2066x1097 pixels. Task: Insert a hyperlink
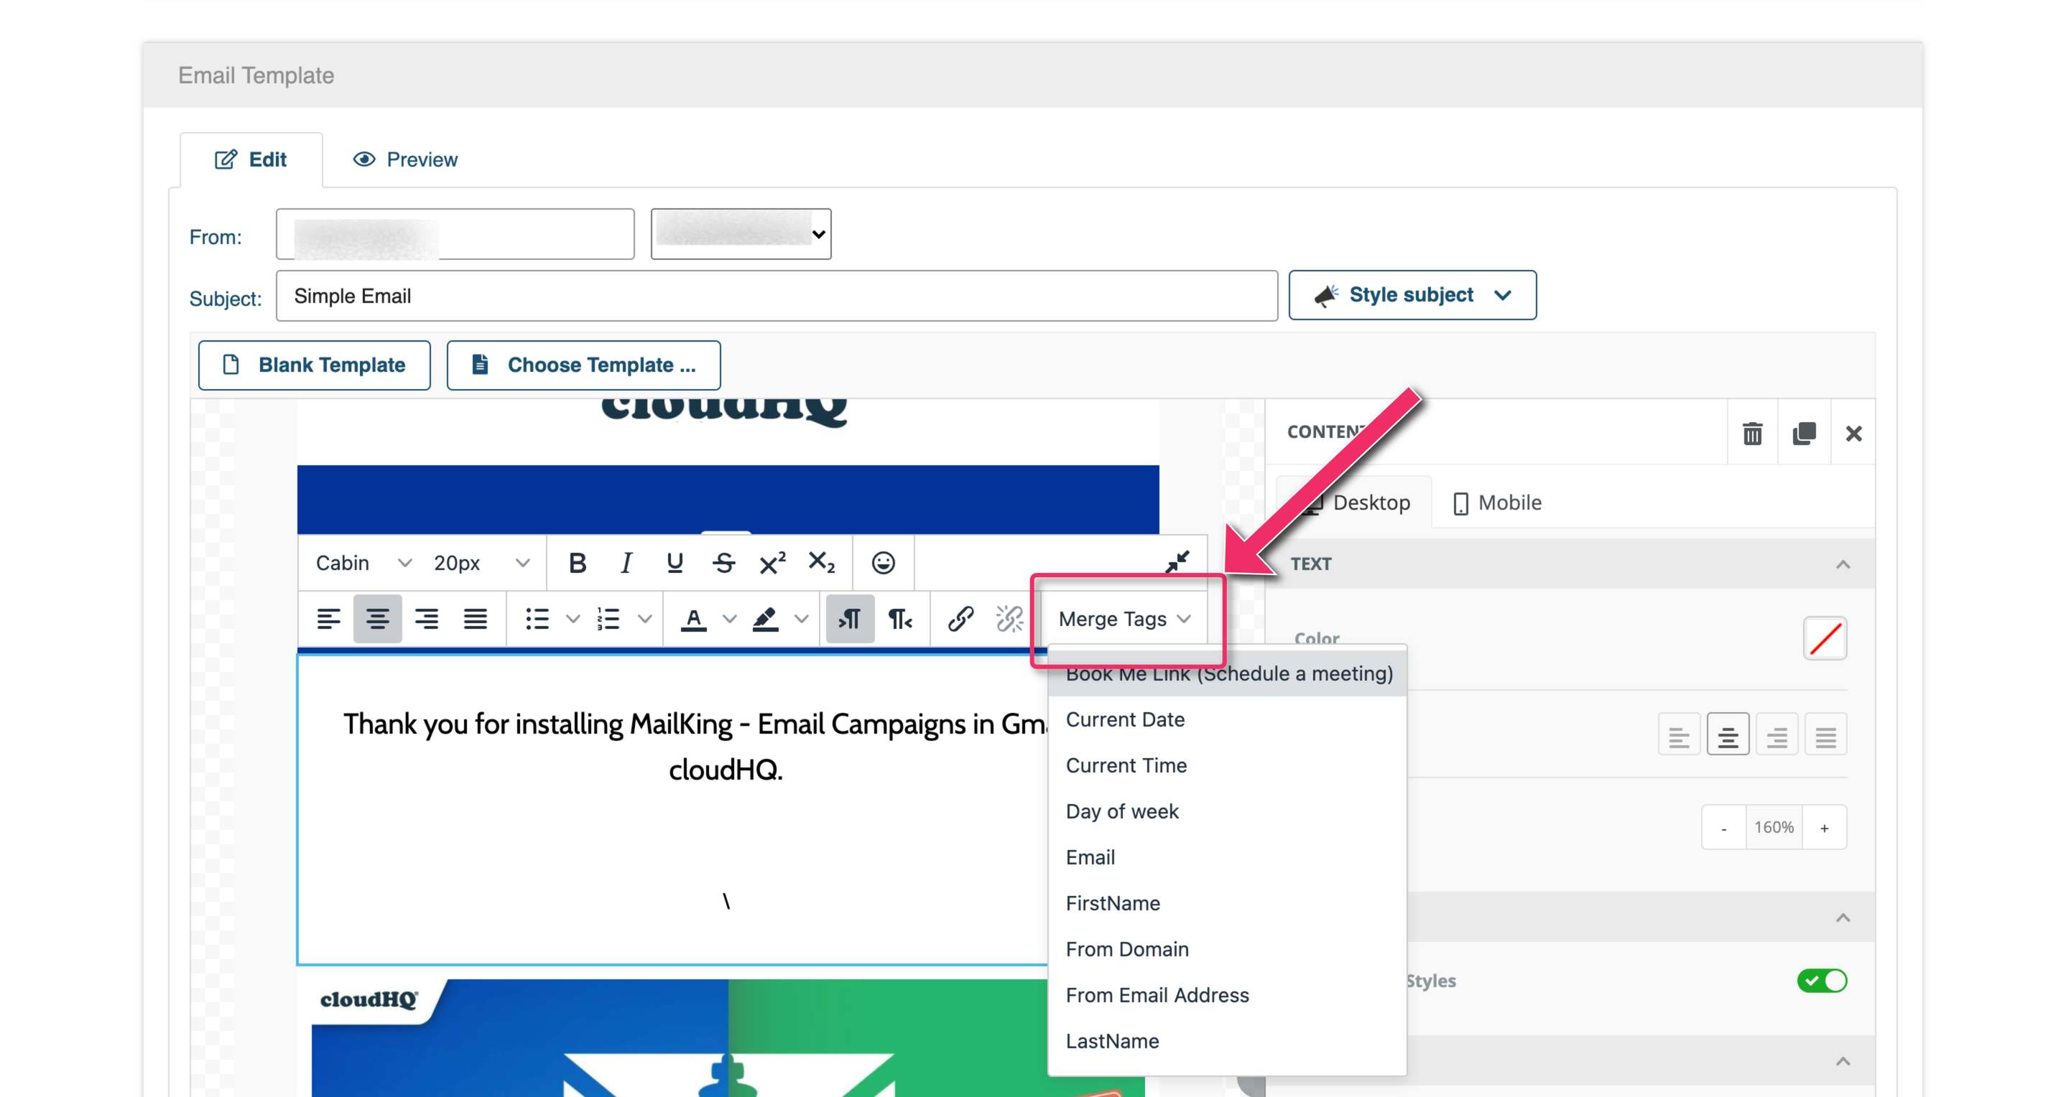[960, 619]
